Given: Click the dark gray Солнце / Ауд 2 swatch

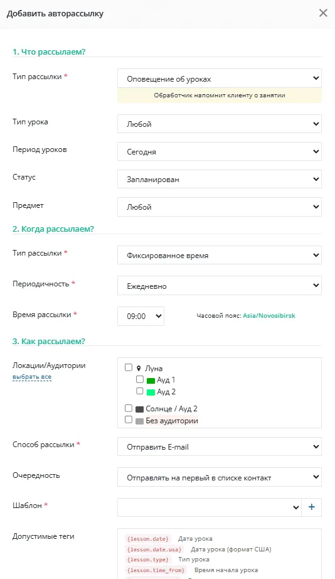Looking at the screenshot, I should (x=139, y=409).
